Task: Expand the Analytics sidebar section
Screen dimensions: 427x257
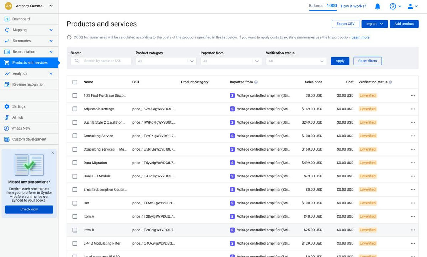Action: tap(51, 73)
